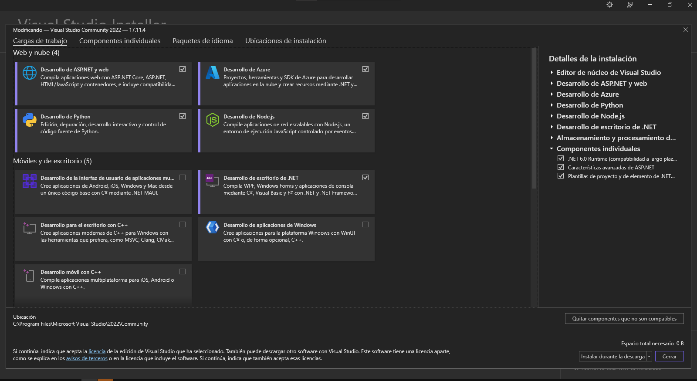The height and width of the screenshot is (381, 697).
Task: Expand Editor de núcleo de Visual Studio
Action: [552, 72]
